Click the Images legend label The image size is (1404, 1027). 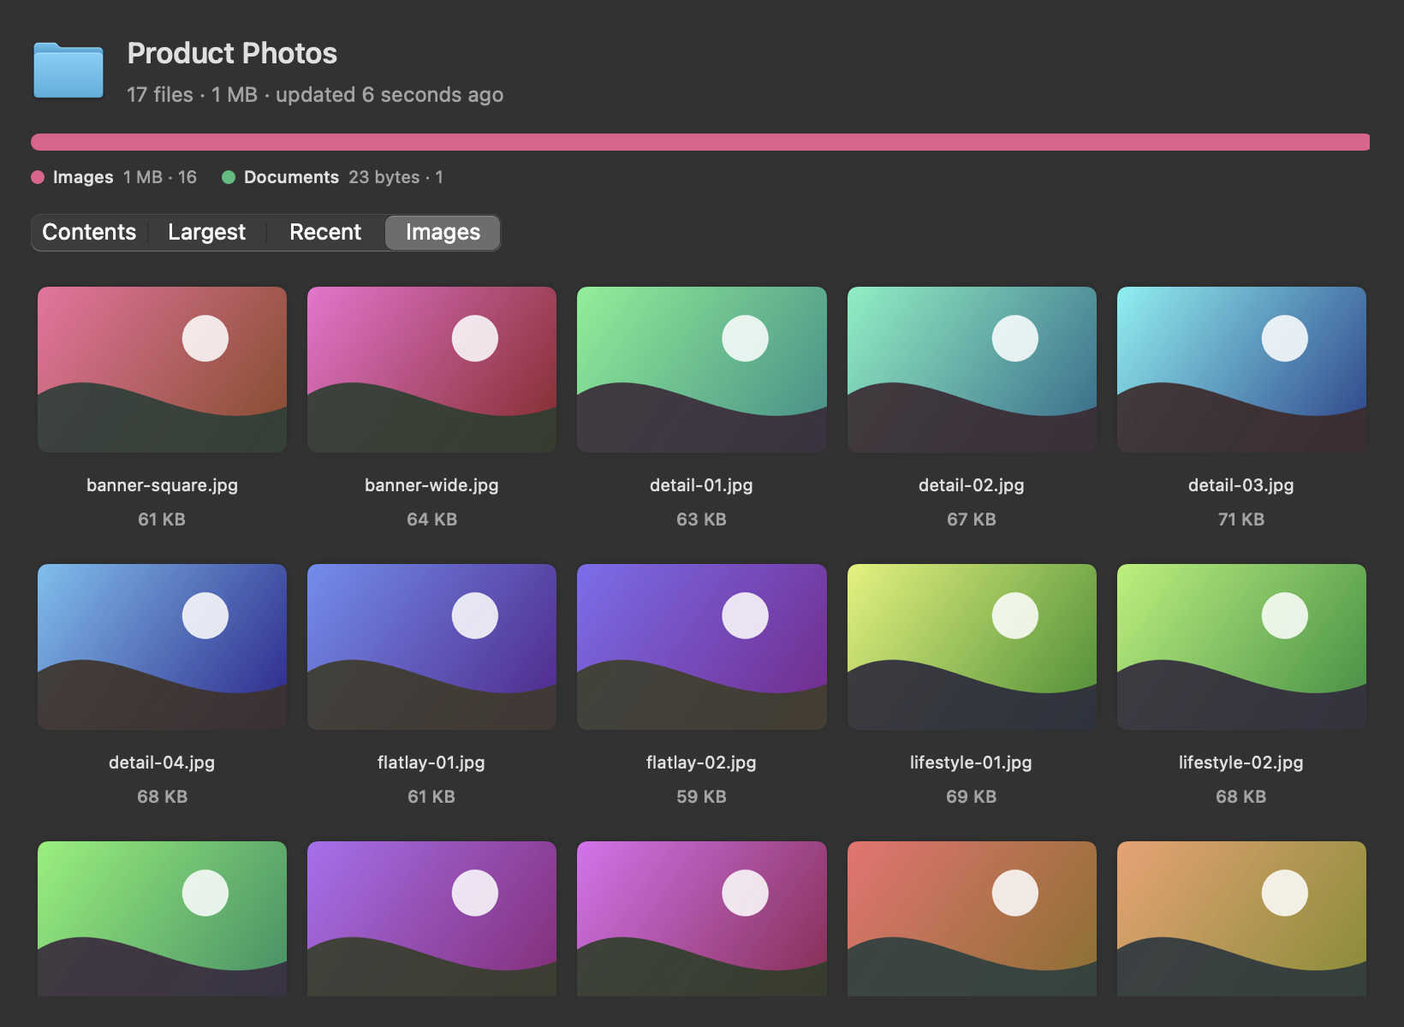pos(83,177)
